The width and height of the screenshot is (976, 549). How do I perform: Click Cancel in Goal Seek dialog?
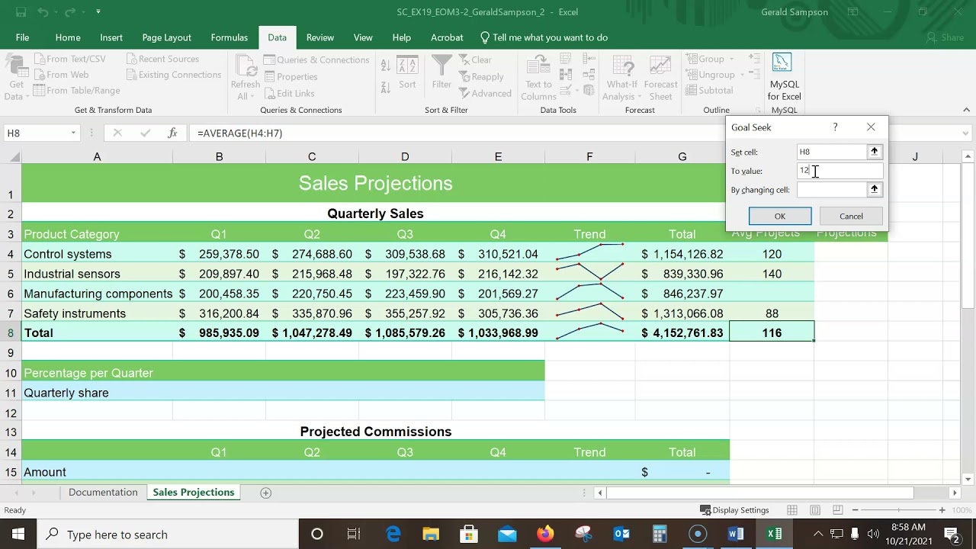tap(851, 217)
